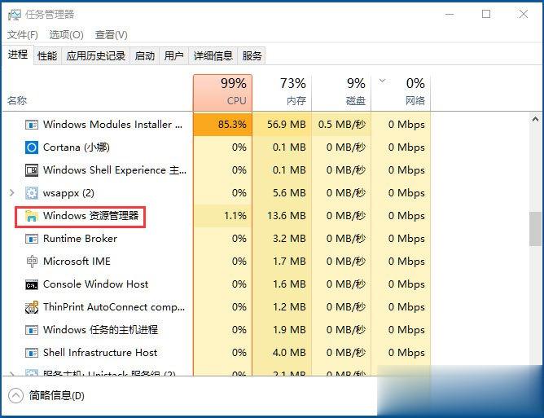Sort by the 磁盘 column header
The image size is (544, 418).
[x=341, y=92]
